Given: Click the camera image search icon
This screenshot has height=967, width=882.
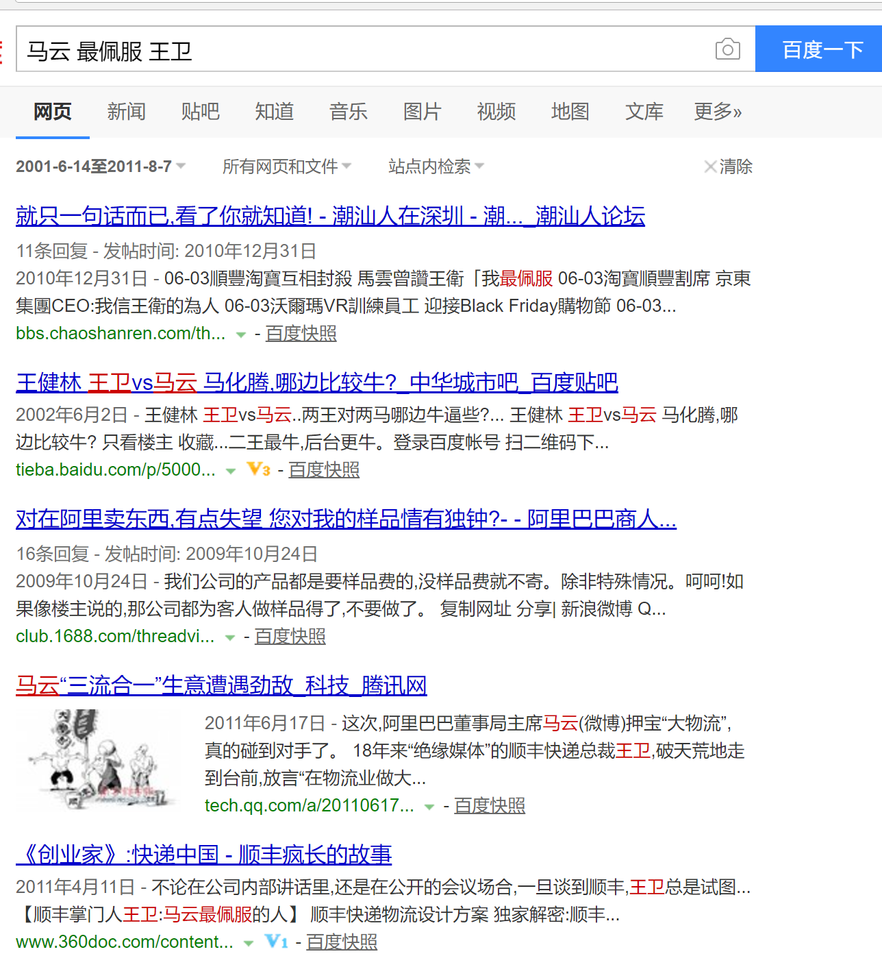Looking at the screenshot, I should (727, 49).
